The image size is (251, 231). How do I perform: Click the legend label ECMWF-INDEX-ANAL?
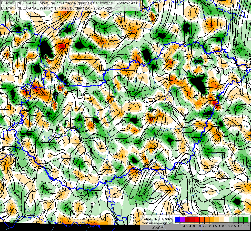point(157,219)
